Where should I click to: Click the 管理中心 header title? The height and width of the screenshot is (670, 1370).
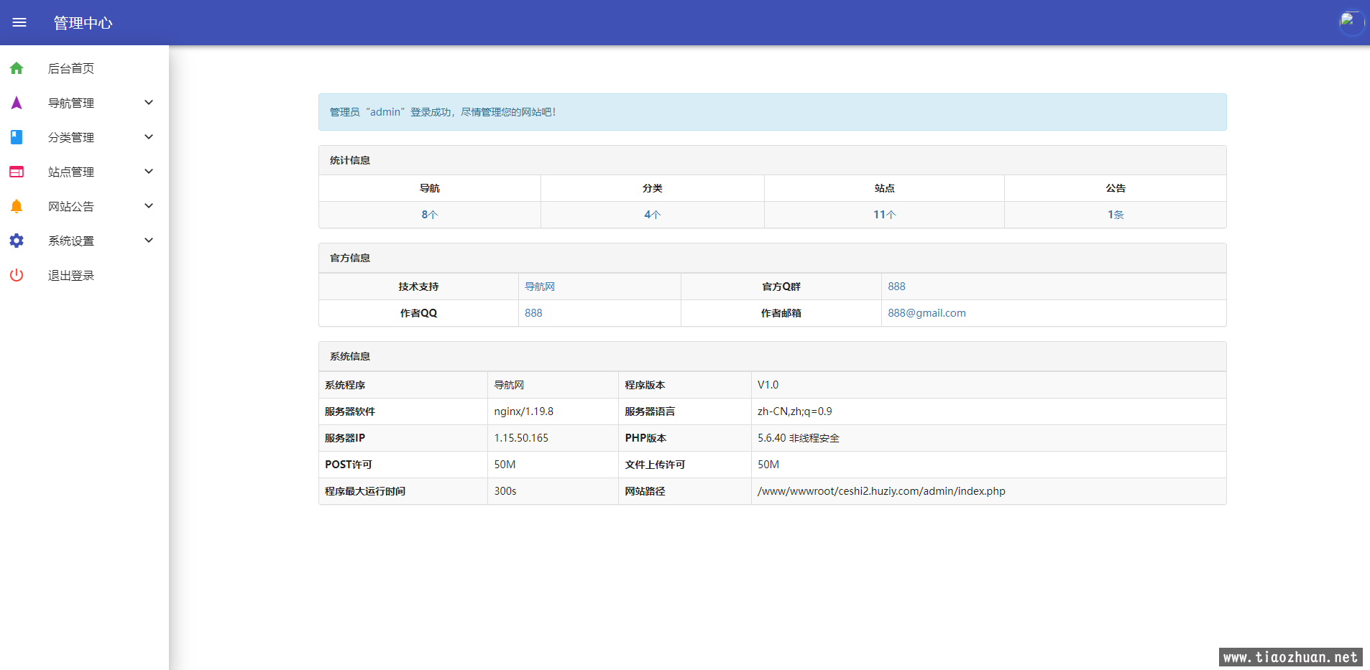[x=83, y=23]
